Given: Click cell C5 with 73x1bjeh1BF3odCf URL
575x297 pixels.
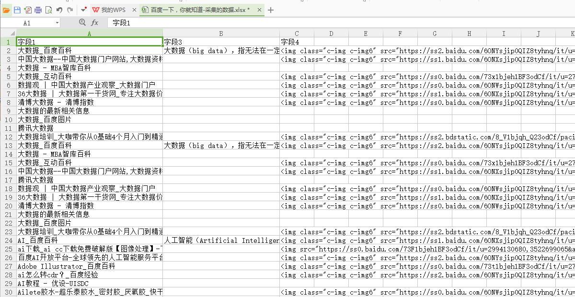Looking at the screenshot, I should point(297,76).
